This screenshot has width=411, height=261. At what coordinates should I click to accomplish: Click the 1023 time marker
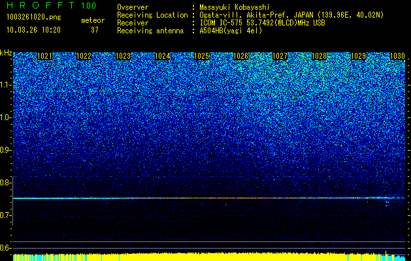pyautogui.click(x=123, y=56)
